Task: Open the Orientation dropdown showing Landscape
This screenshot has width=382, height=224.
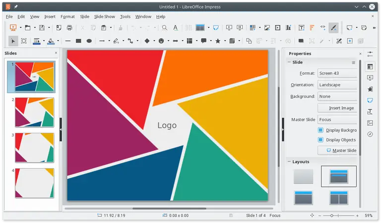Action: coord(337,85)
